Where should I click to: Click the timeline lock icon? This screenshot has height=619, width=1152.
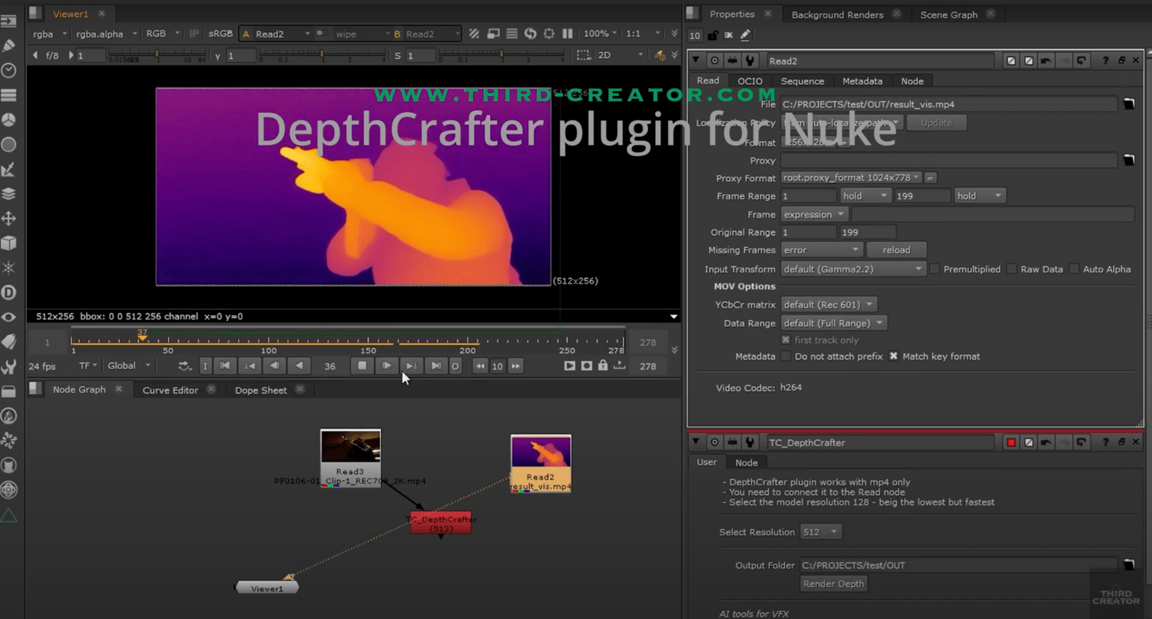[x=603, y=366]
